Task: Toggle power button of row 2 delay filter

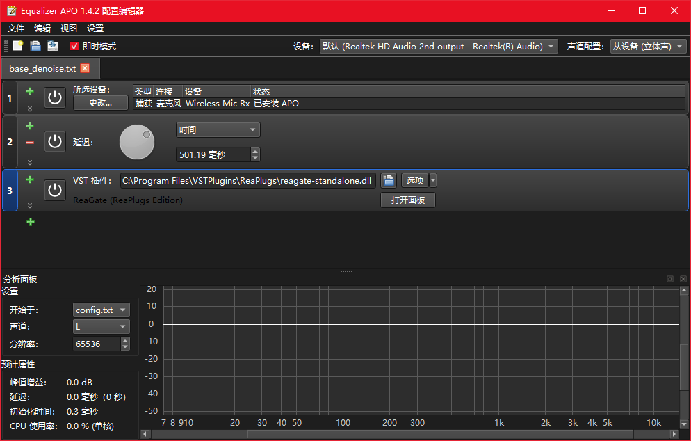Action: coord(55,142)
